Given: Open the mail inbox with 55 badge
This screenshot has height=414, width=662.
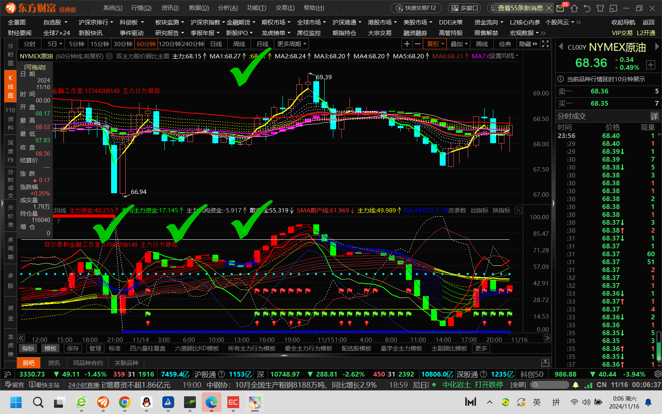Looking at the screenshot, I should 560,8.
